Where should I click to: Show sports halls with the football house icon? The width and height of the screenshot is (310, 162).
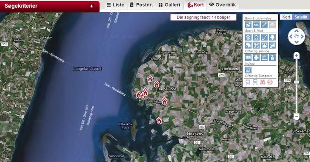(x=248, y=37)
